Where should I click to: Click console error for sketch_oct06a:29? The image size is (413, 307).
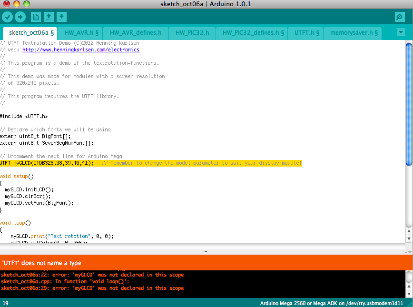pyautogui.click(x=92, y=288)
